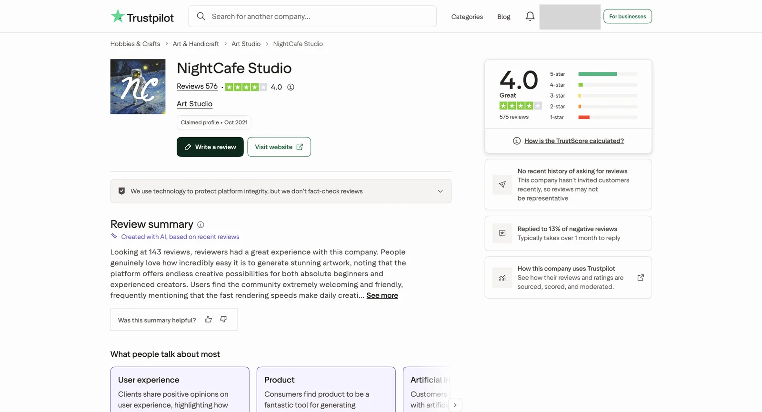
Task: Click the reply star icon for negative reviews
Action: tap(502, 233)
